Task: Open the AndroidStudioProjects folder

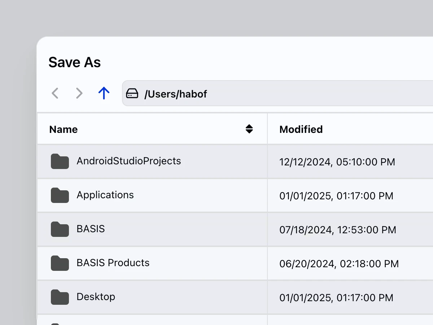Action: tap(128, 161)
